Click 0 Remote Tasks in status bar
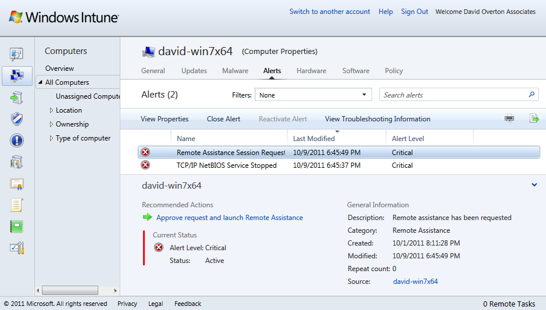Image resolution: width=546 pixels, height=310 pixels. coord(509,304)
